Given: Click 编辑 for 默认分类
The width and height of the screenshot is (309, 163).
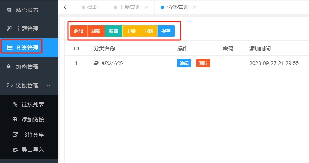Looking at the screenshot, I should pyautogui.click(x=184, y=63).
